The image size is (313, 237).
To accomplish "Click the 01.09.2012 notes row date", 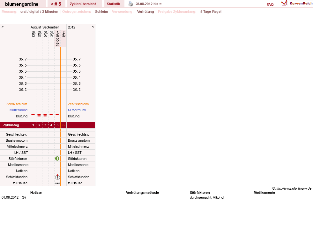I will point(10,198).
